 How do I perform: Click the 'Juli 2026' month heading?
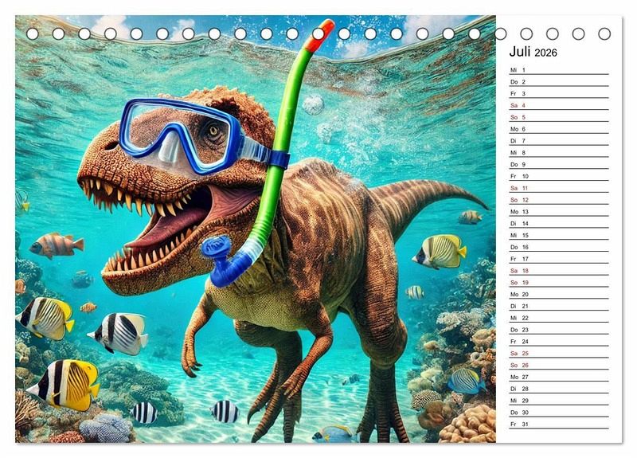coord(533,52)
